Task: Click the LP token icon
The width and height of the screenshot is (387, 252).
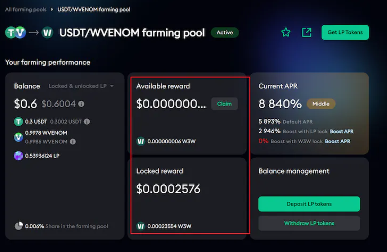Action: tap(18, 156)
